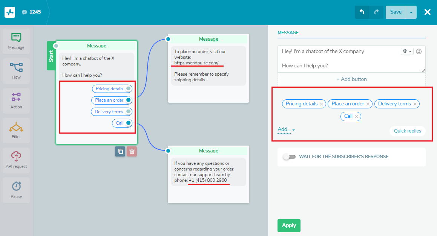This screenshot has height=236, width=437.
Task: Select the Message block in the left sidebar
Action: pos(16,41)
